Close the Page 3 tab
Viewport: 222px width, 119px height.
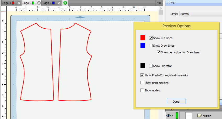[x=59, y=3]
